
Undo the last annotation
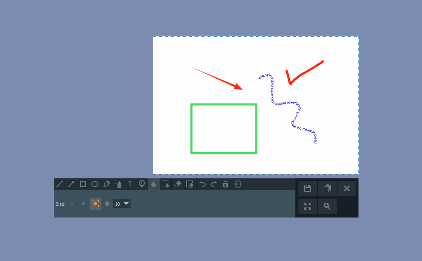tap(202, 184)
